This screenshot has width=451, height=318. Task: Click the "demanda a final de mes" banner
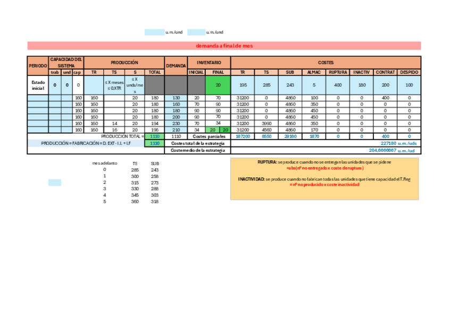224,46
